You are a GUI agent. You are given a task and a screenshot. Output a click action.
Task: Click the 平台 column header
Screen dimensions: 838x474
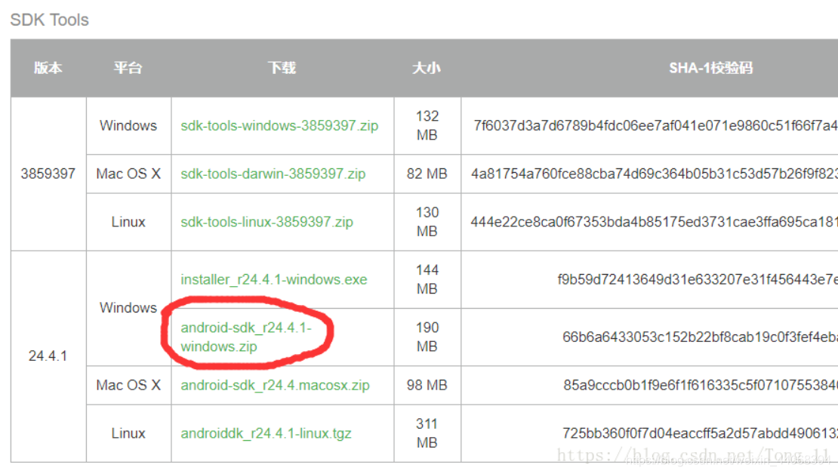coord(128,68)
